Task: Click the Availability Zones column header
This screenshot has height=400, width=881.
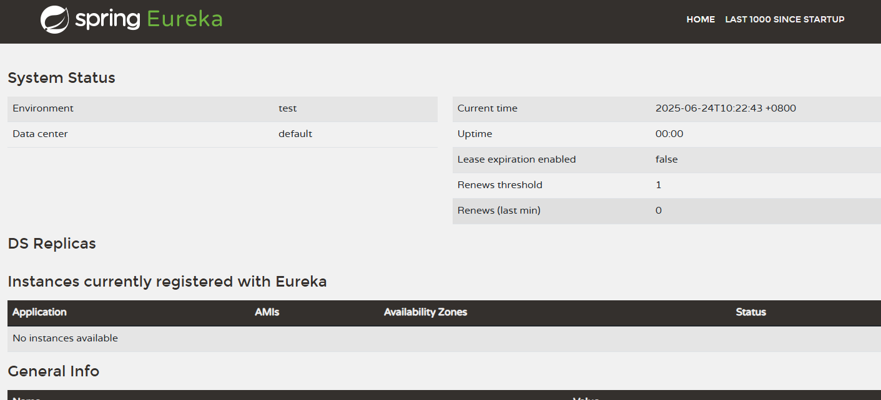Action: pyautogui.click(x=425, y=312)
